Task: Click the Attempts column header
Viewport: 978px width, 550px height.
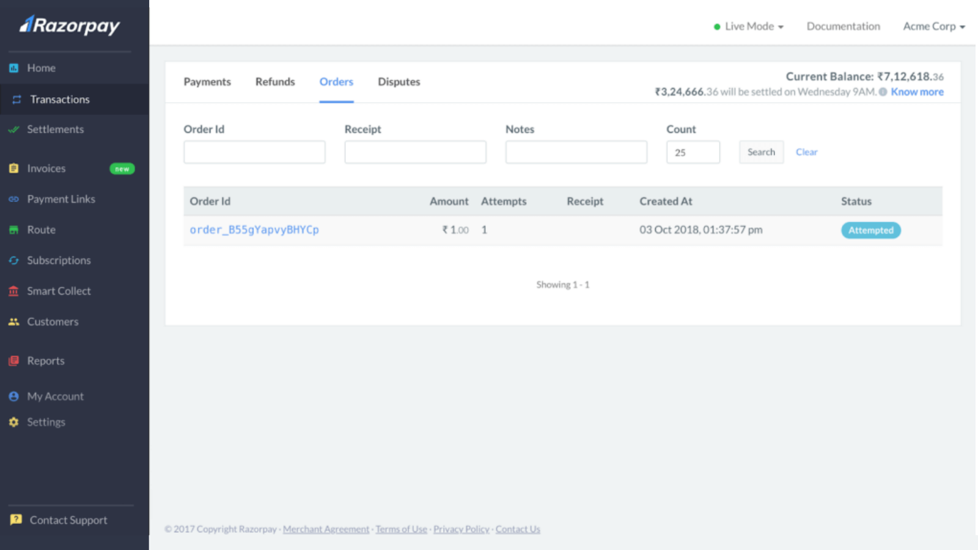Action: 504,201
